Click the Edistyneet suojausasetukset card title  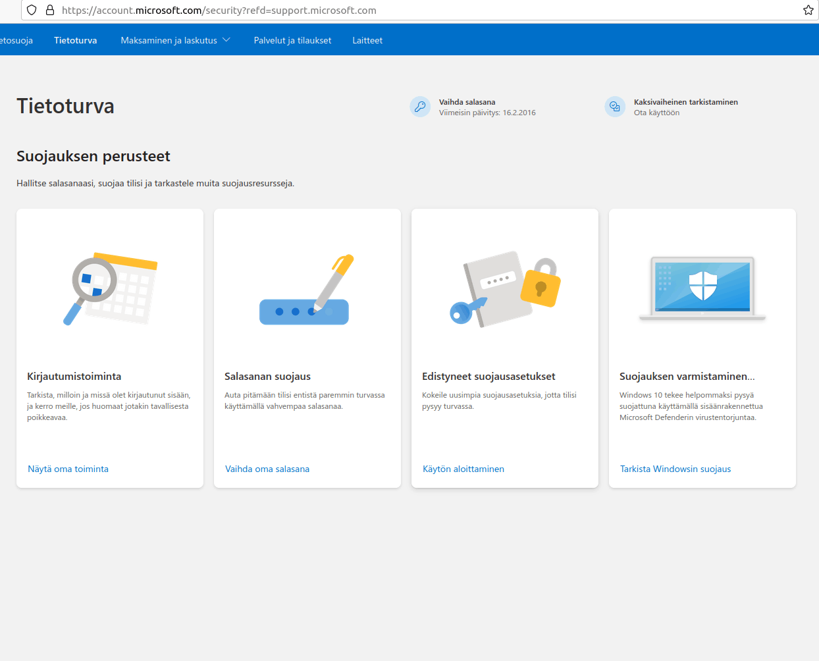coord(489,377)
